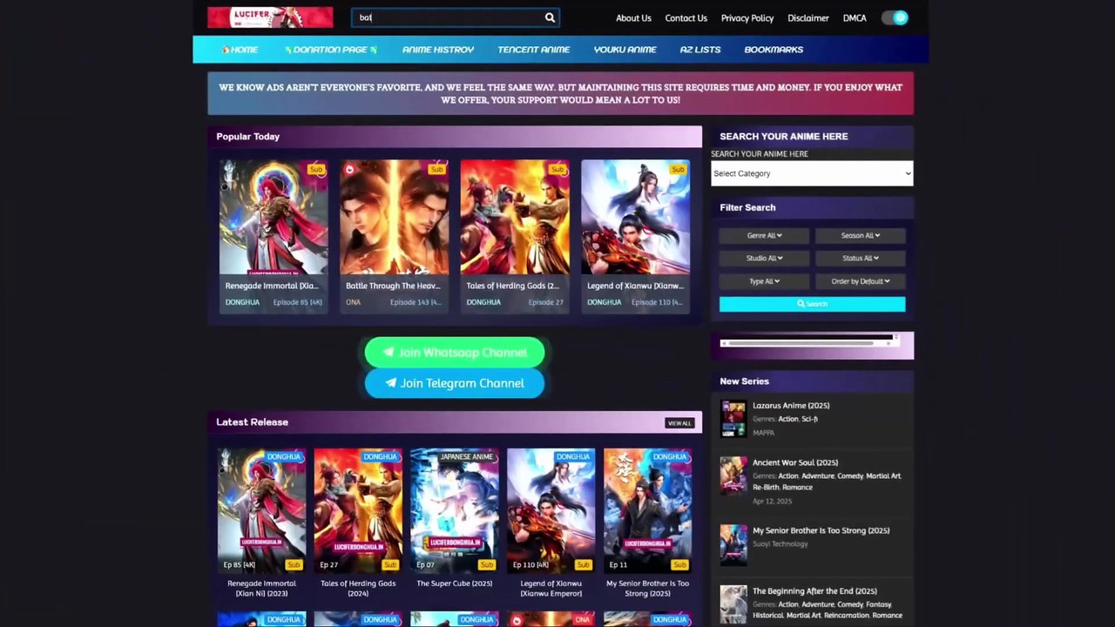Open the Battle Through The Heavens poster
This screenshot has width=1115, height=627.
click(x=394, y=217)
